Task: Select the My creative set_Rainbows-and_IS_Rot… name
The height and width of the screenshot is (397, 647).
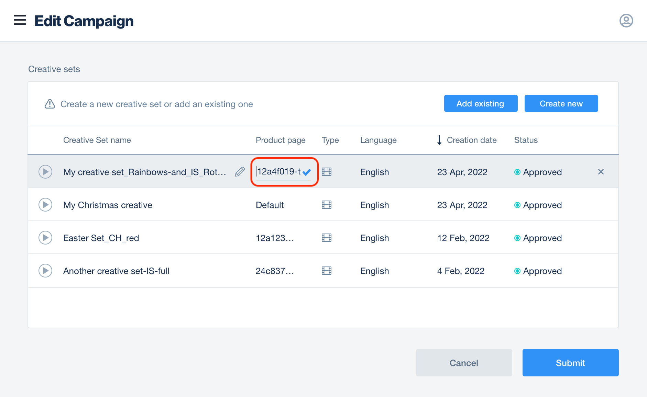Action: click(145, 172)
